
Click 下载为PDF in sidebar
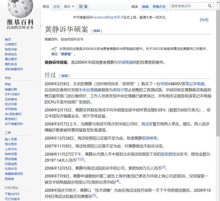12,194
